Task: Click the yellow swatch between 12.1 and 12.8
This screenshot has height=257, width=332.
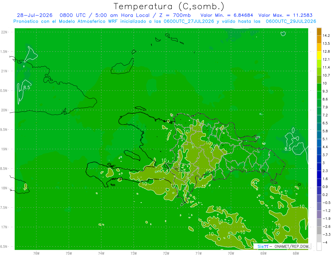Action: click(319, 55)
